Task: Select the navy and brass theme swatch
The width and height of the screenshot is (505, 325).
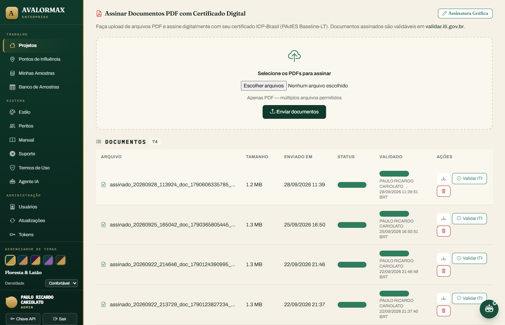Action: click(x=23, y=260)
